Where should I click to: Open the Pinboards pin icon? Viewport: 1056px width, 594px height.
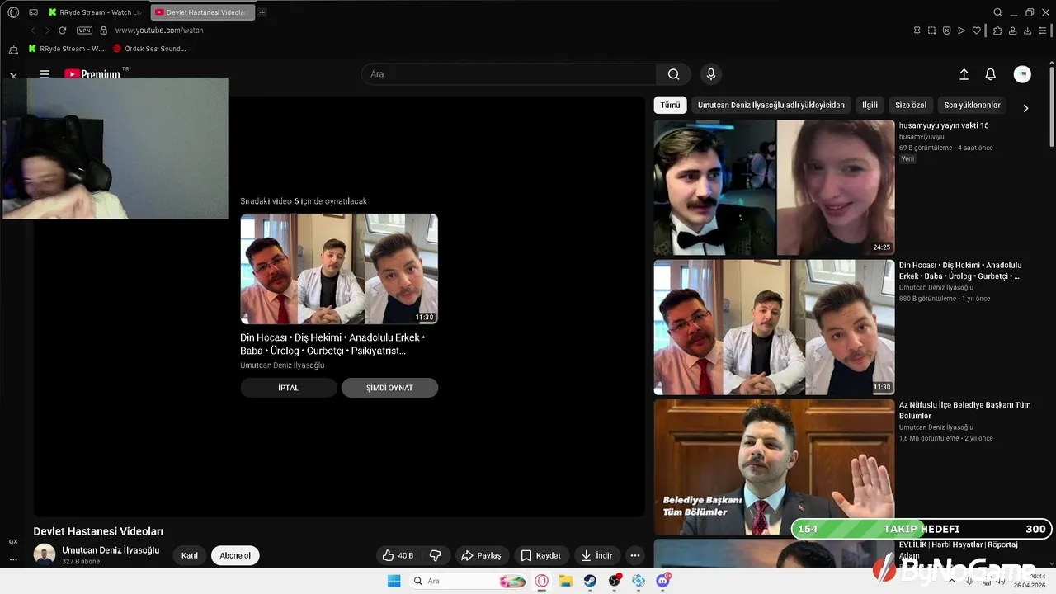(917, 31)
